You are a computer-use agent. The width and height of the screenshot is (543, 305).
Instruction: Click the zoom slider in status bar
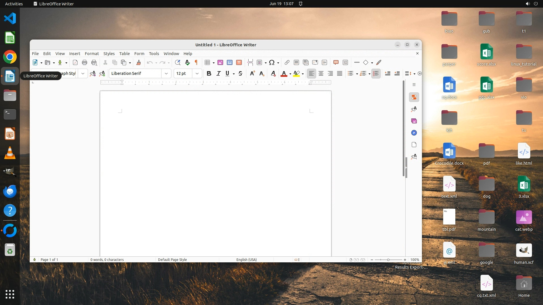tap(388, 260)
